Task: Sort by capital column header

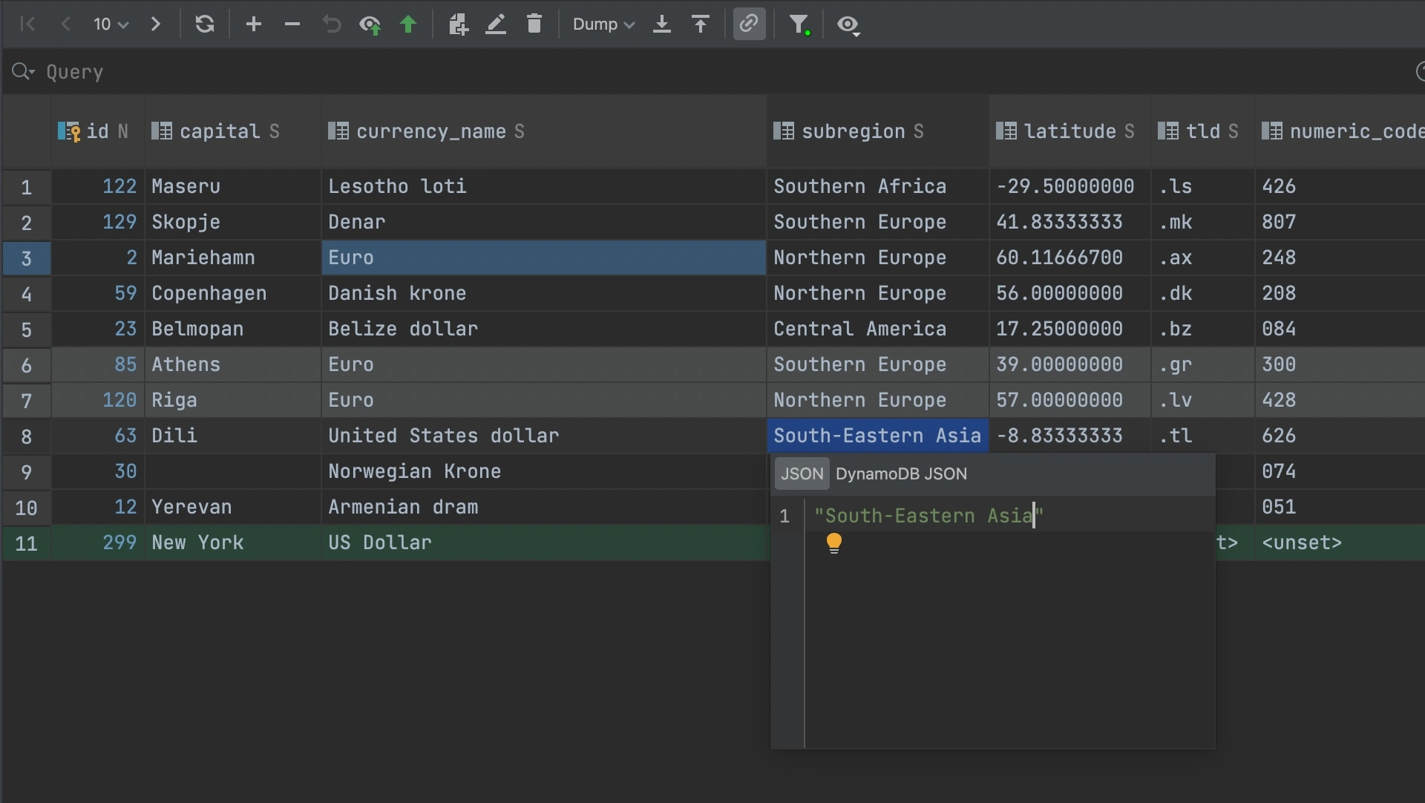Action: pos(232,131)
